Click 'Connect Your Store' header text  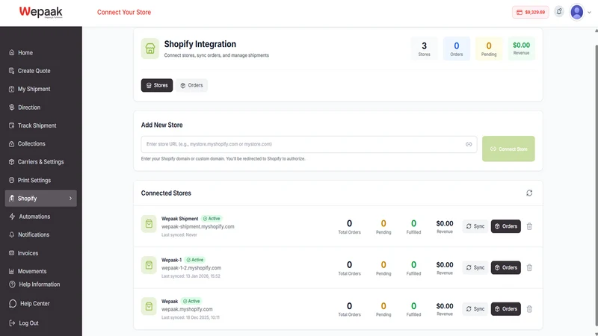tap(124, 12)
